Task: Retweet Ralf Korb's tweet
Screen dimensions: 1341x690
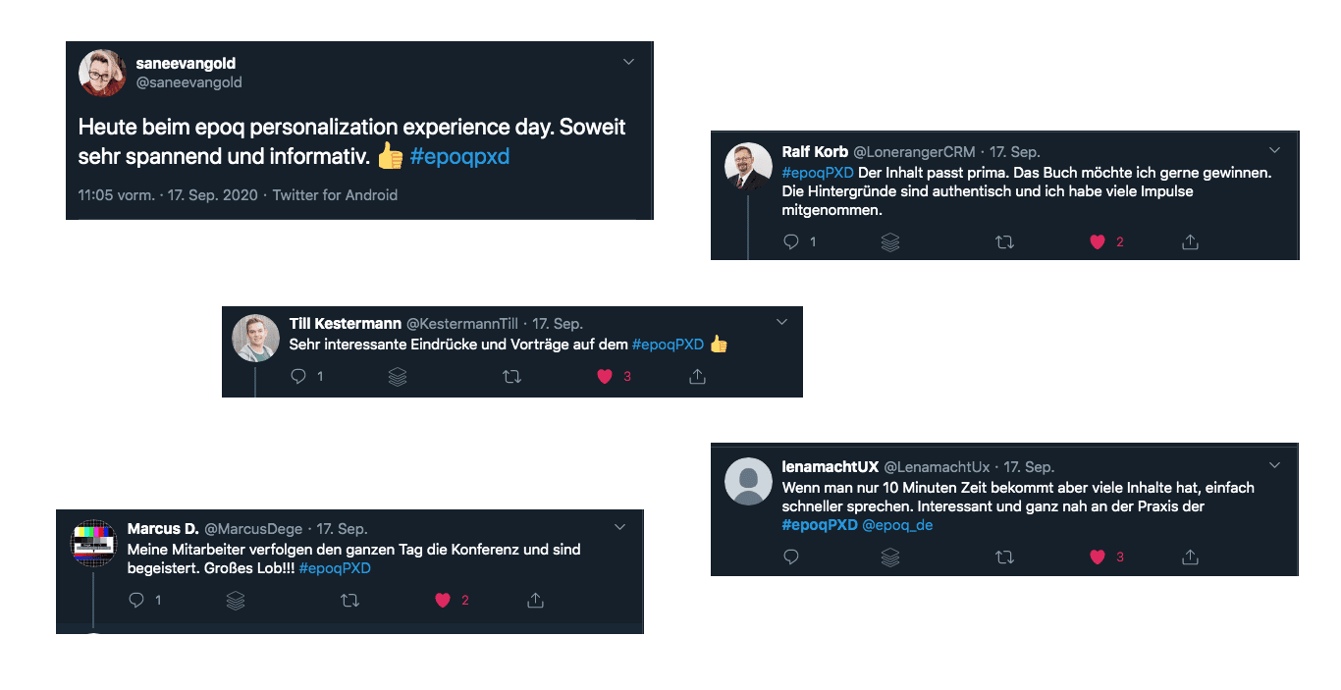Action: [x=1004, y=241]
